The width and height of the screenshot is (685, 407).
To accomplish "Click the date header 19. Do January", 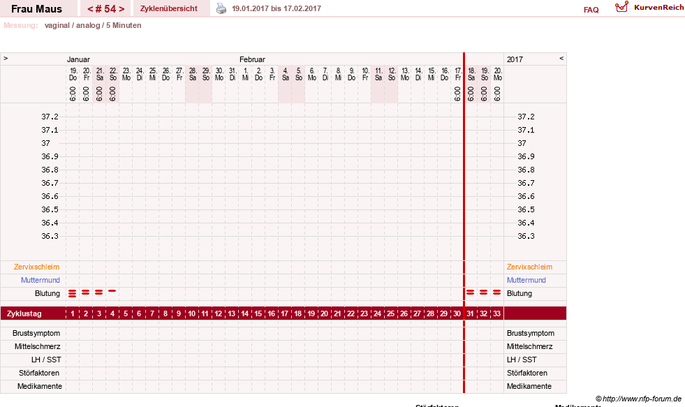I will (73, 74).
